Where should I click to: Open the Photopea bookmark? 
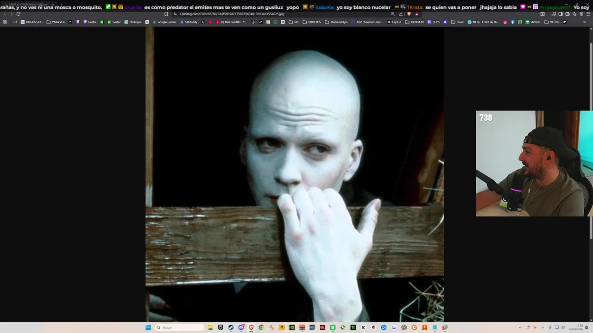pyautogui.click(x=133, y=22)
